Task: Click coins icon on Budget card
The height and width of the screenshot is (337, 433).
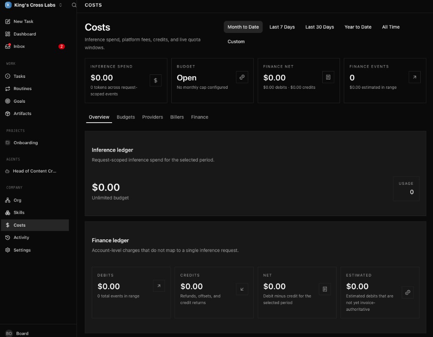Action: [242, 77]
